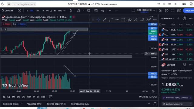Open symbol search showing GBPCHF
The image size is (194, 109).
pyautogui.click(x=8, y=11)
